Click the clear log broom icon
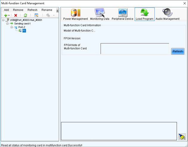188x147 pixels. pyautogui.click(x=182, y=137)
